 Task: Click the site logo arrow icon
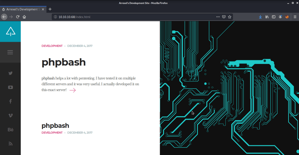[11, 32]
